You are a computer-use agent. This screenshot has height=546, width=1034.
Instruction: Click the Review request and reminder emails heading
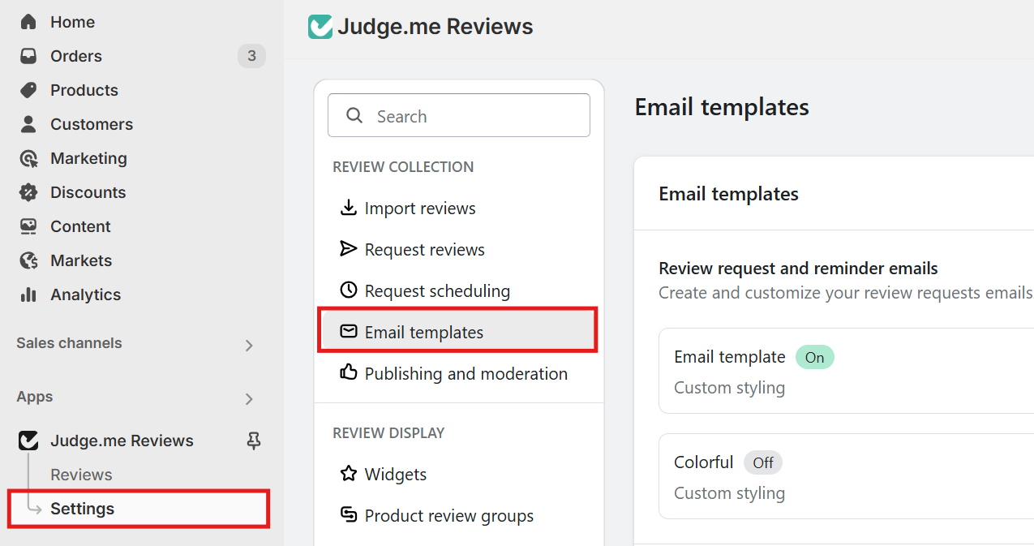tap(798, 268)
